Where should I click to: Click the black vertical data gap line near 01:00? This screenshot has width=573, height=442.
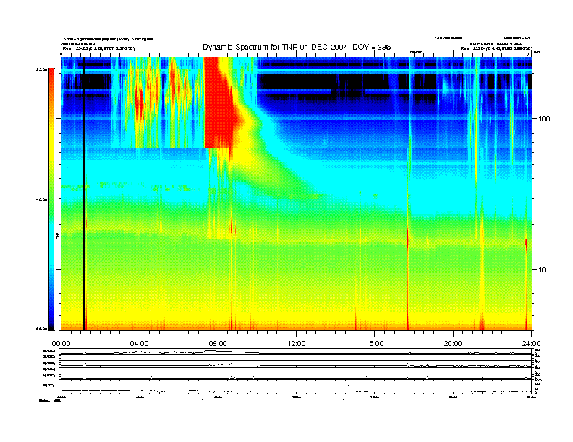point(84,194)
